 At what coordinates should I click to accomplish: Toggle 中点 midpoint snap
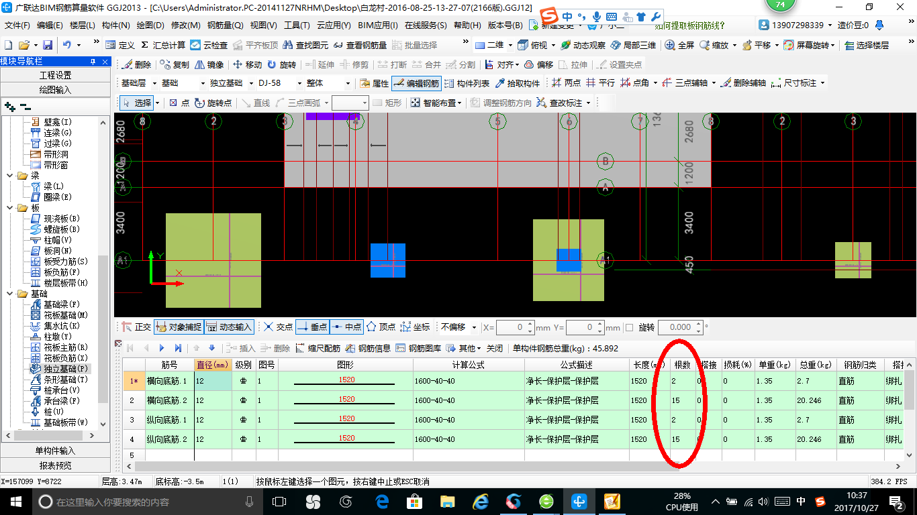(x=346, y=327)
